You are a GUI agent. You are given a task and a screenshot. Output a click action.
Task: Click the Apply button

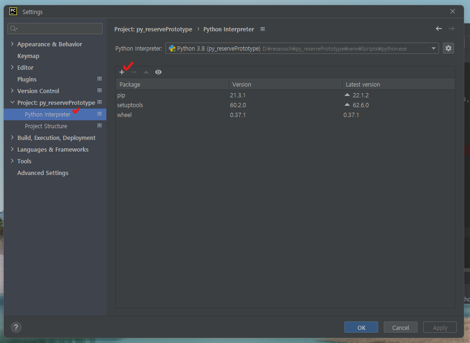coord(440,328)
